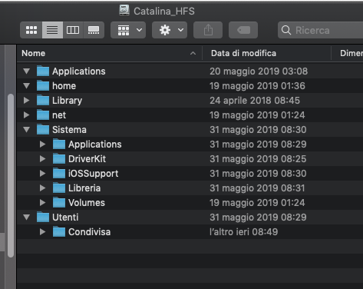Select the Condivisa folder row
This screenshot has height=289, width=363.
click(190, 232)
